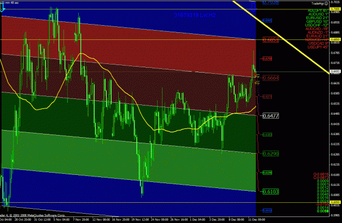This screenshot has width=342, height=223.
Task: Click the 7 Nov 20:00 time axis label
Action: tap(81, 220)
